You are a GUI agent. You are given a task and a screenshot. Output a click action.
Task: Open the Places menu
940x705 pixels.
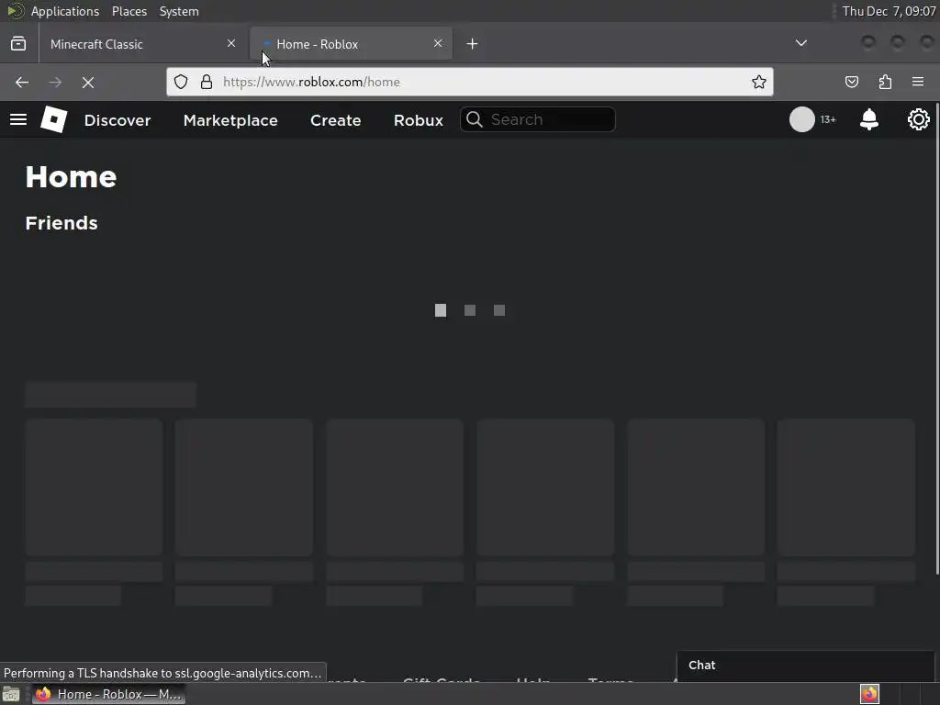[129, 11]
